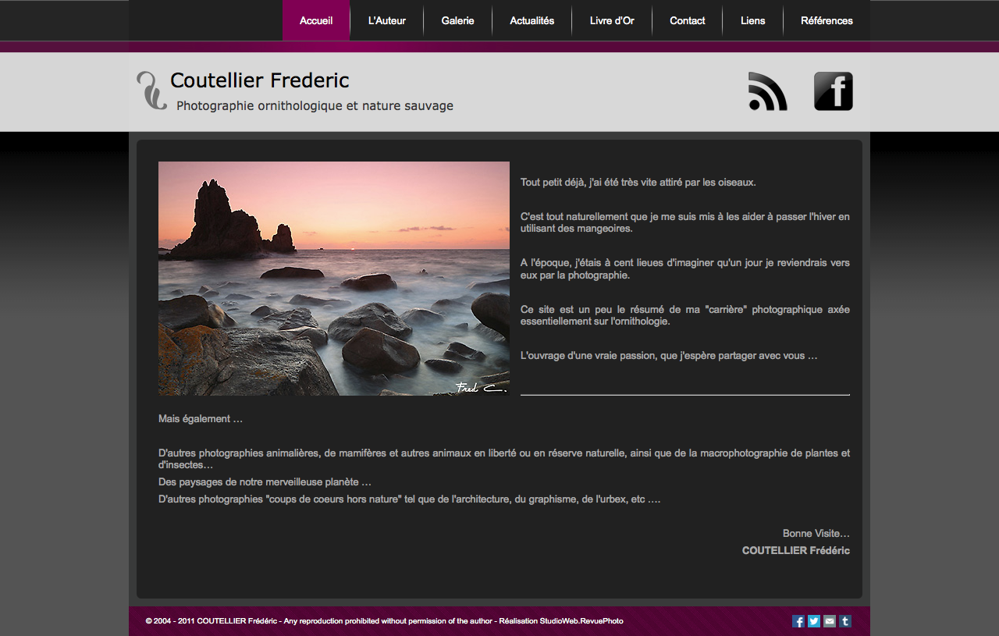Screen dimensions: 999x636
Task: Click the email envelope icon in footer
Action: [830, 621]
